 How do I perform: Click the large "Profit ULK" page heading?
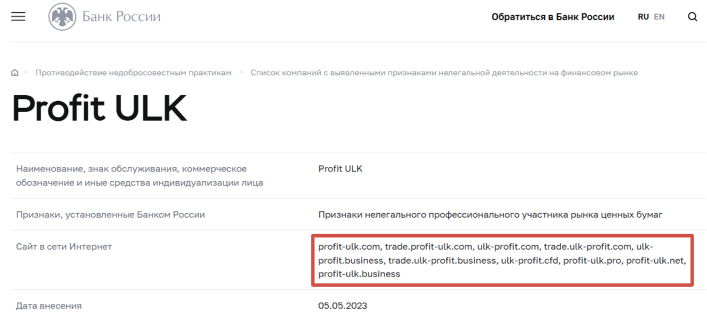coord(99,108)
